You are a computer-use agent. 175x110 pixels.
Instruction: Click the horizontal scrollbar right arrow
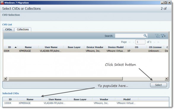point(166,79)
